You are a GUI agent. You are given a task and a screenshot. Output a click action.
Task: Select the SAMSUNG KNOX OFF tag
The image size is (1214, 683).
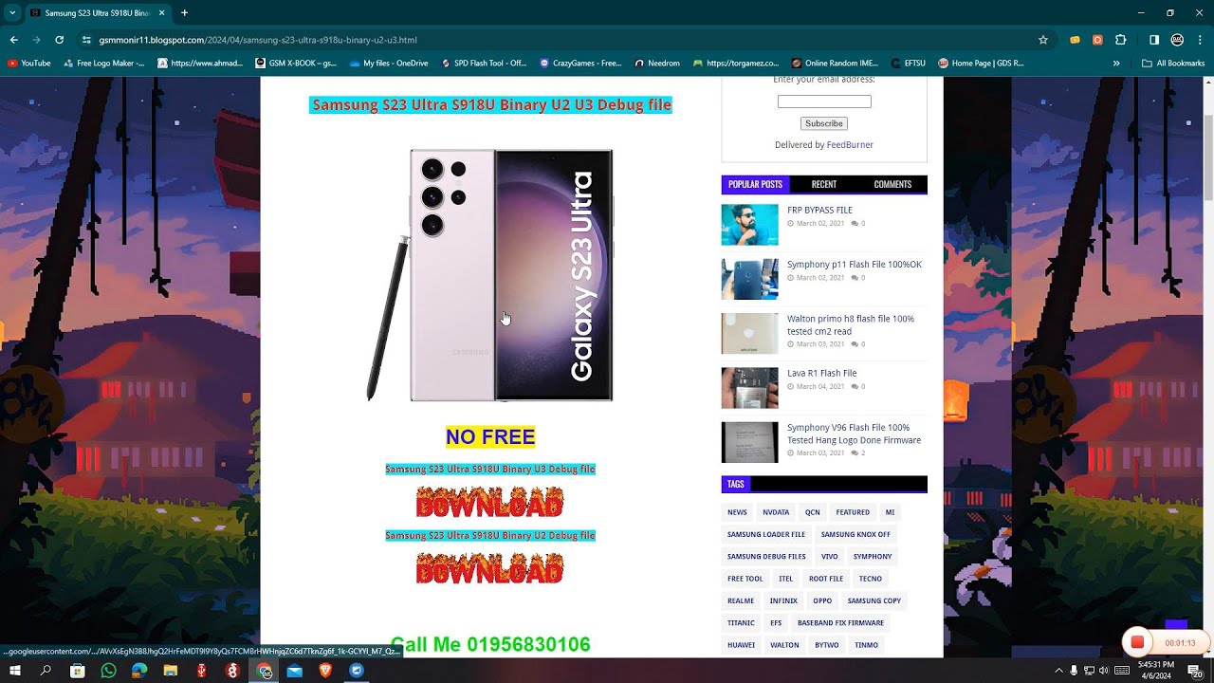(x=855, y=534)
